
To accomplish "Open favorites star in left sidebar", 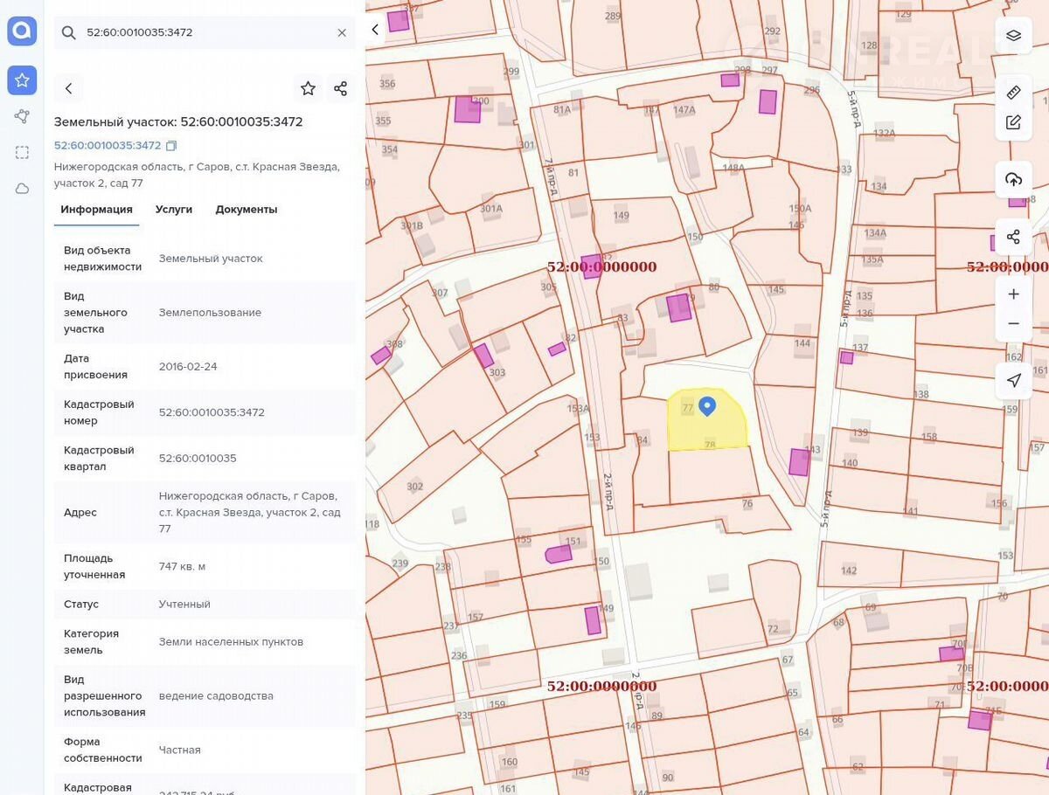I will (22, 80).
